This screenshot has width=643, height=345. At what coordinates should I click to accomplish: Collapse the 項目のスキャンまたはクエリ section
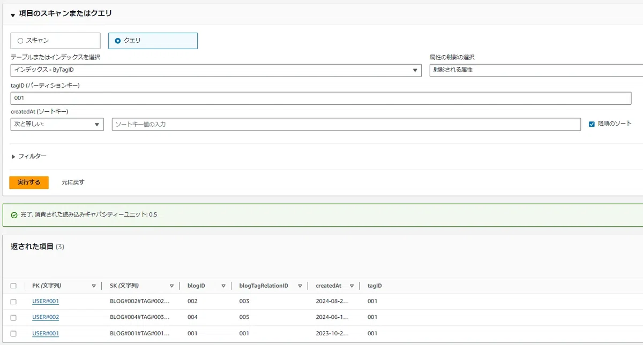[13, 15]
